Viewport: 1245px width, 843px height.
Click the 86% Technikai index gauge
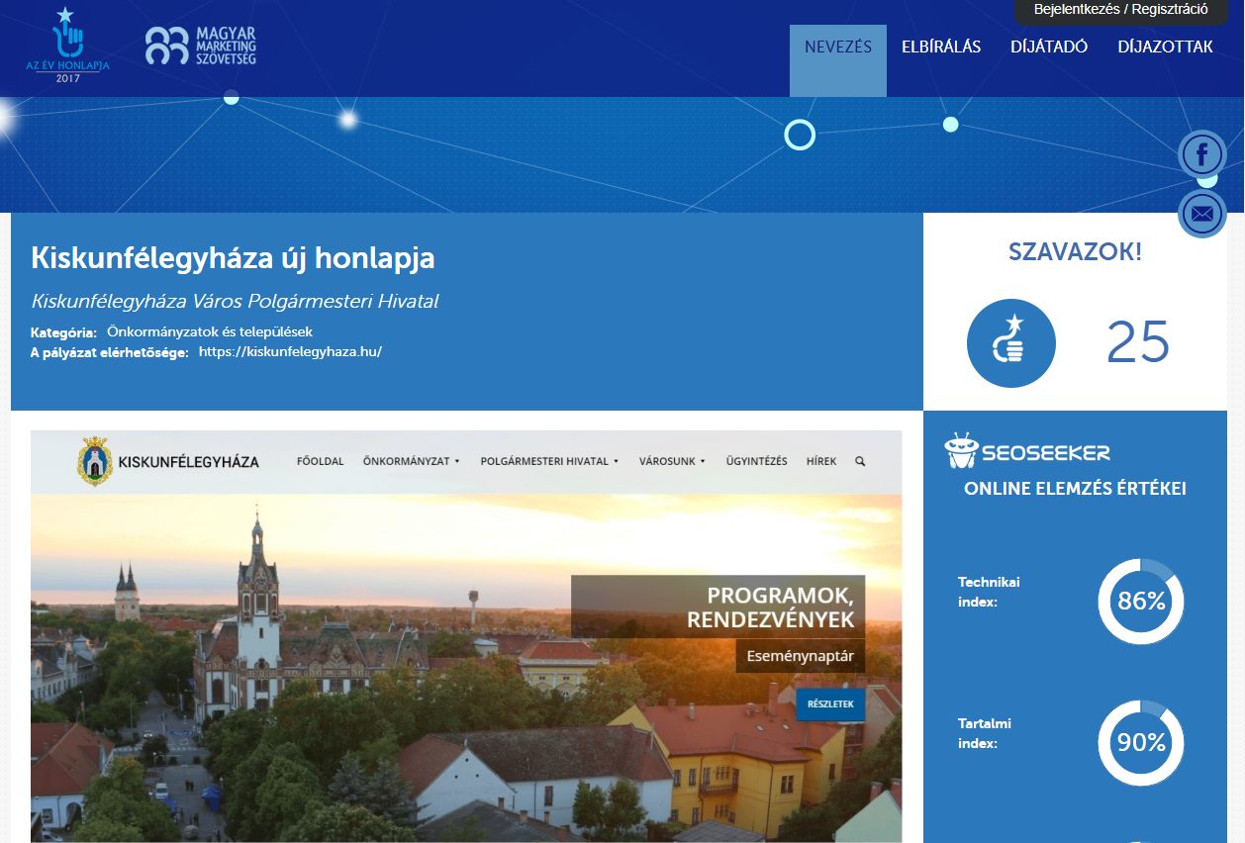point(1140,601)
